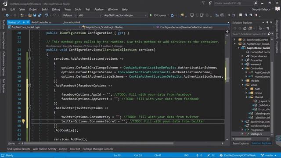Click the Solution Explorer Home icon
The image size is (281, 158).
pos(245,28)
